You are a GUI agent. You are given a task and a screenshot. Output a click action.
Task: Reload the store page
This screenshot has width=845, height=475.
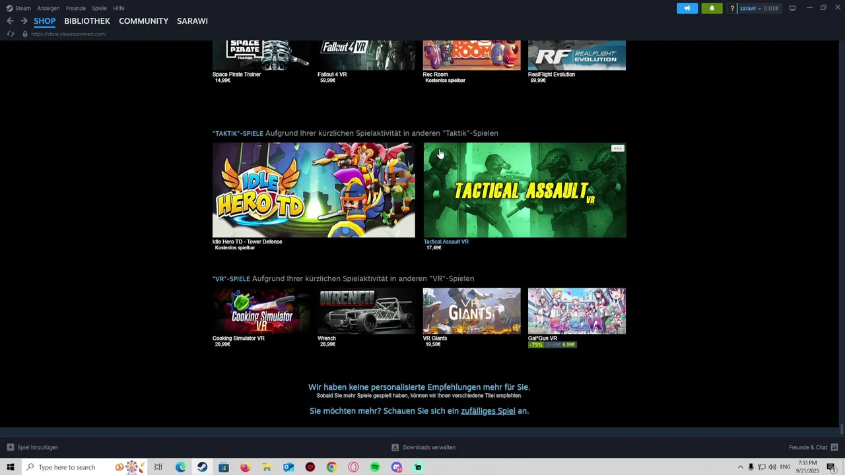11,34
